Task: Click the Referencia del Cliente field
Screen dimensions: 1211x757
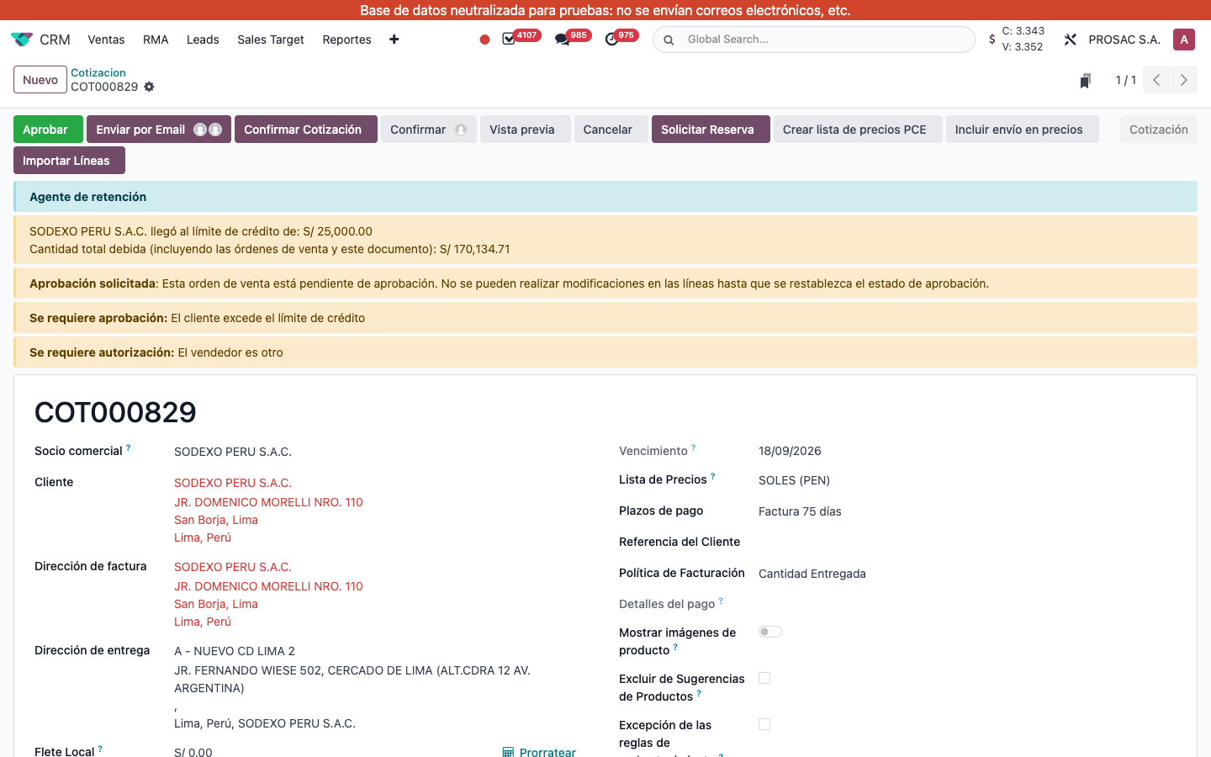Action: pos(967,542)
